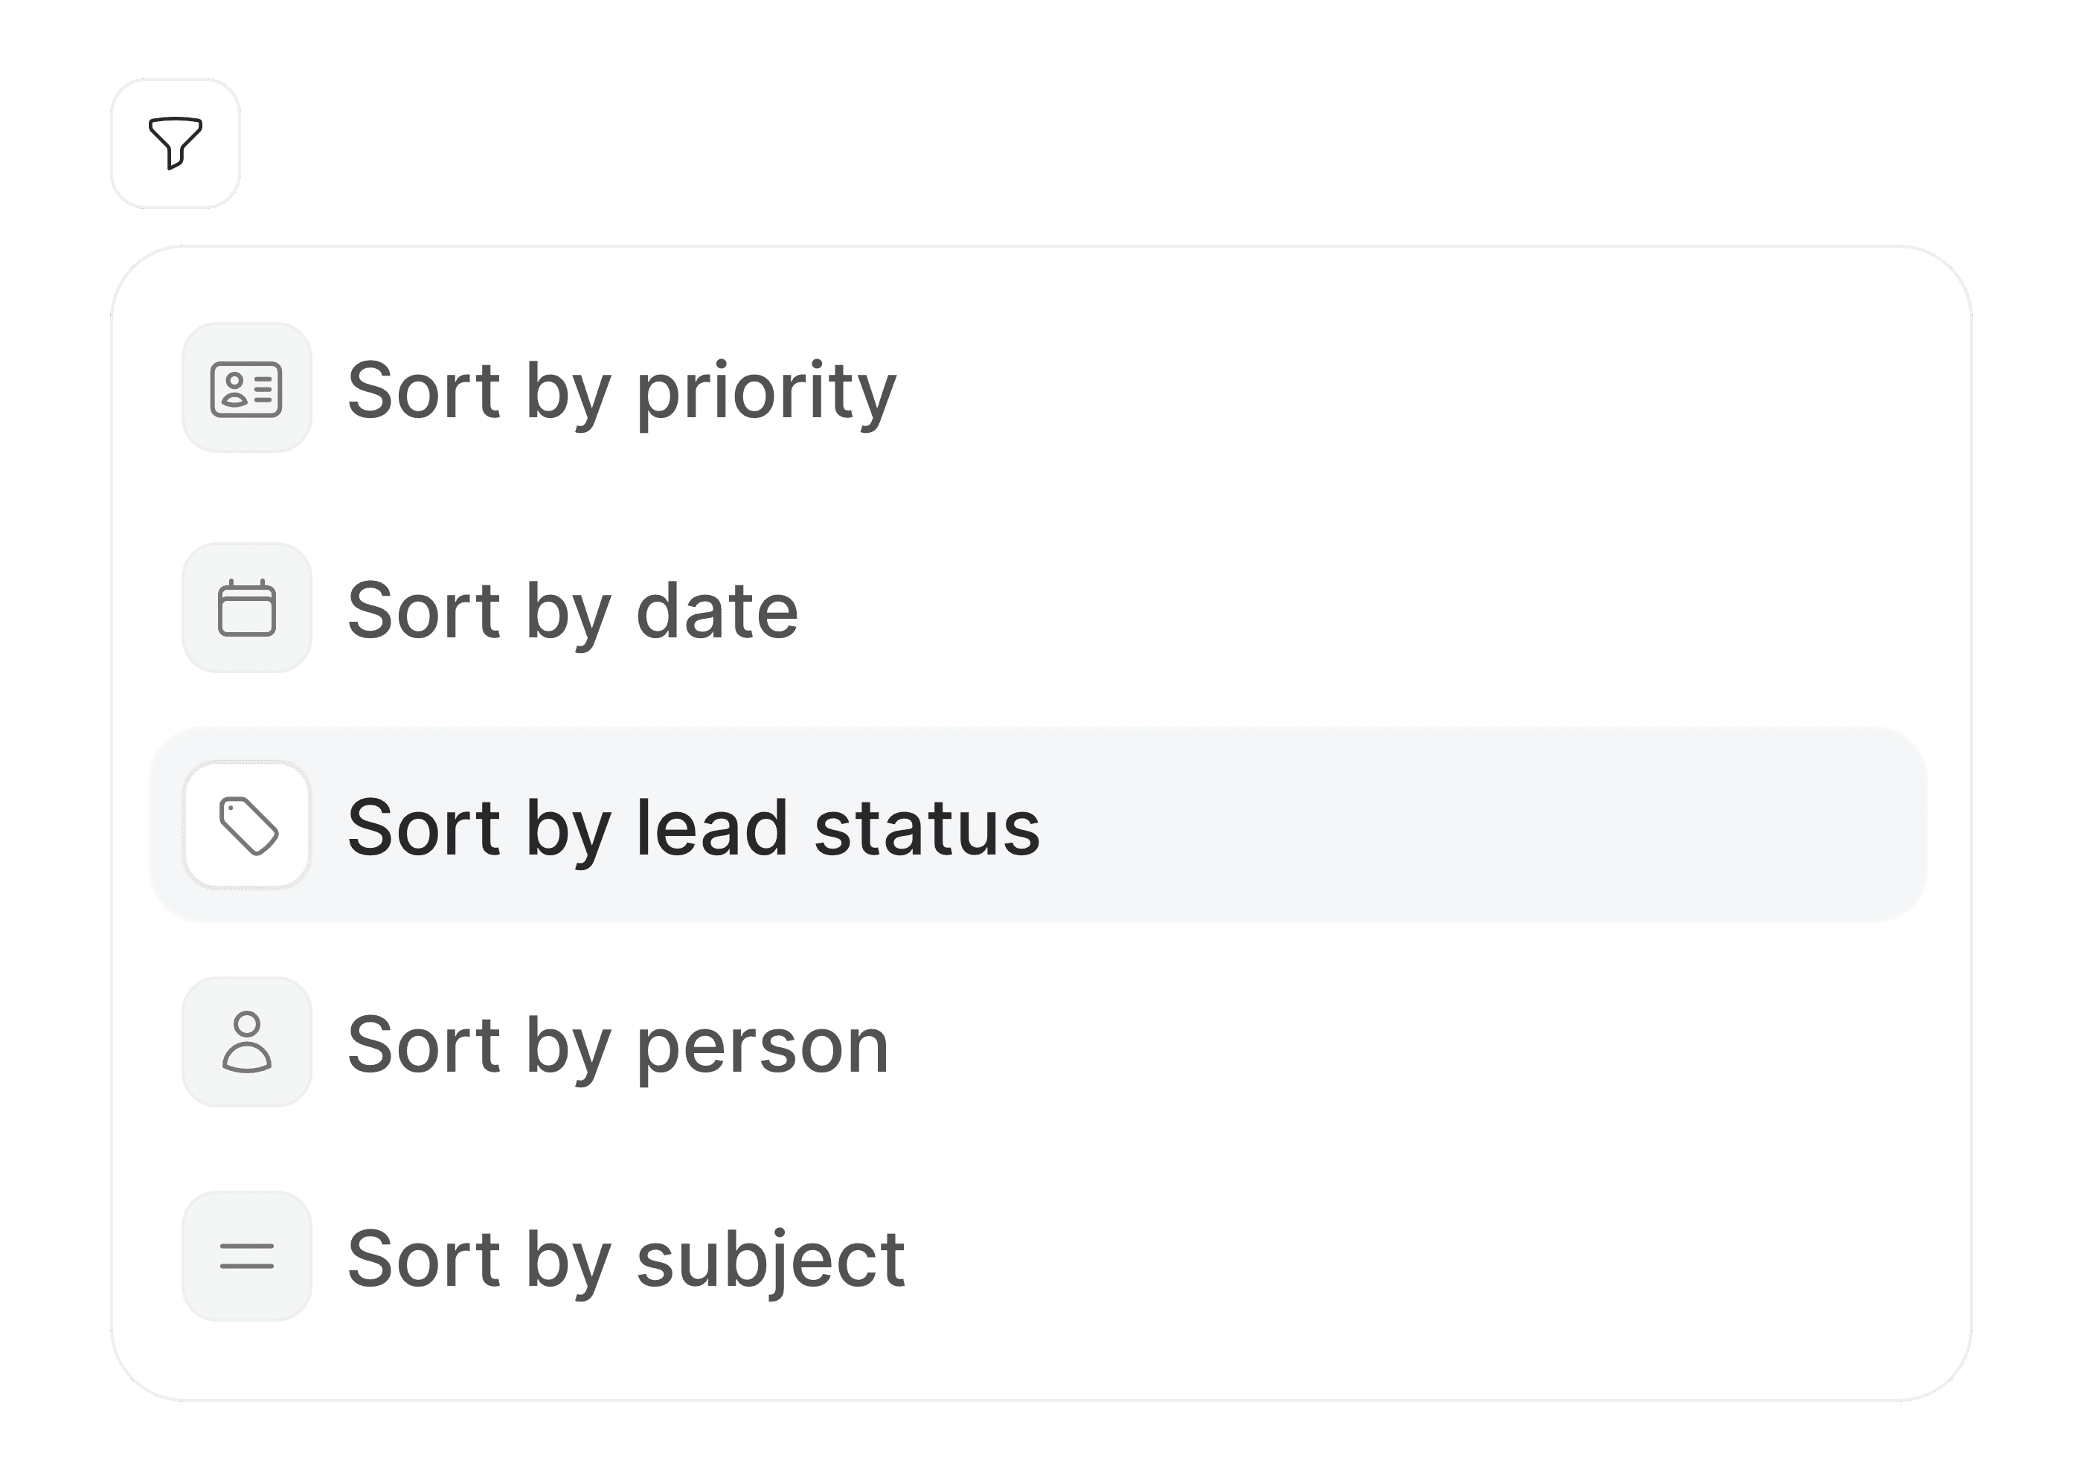Screen dimensions: 2083x1480
Task: Pick 'Sort by subject' option
Action: click(626, 1261)
